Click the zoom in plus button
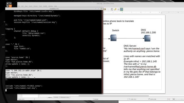184x103 pixels. [x=174, y=99]
